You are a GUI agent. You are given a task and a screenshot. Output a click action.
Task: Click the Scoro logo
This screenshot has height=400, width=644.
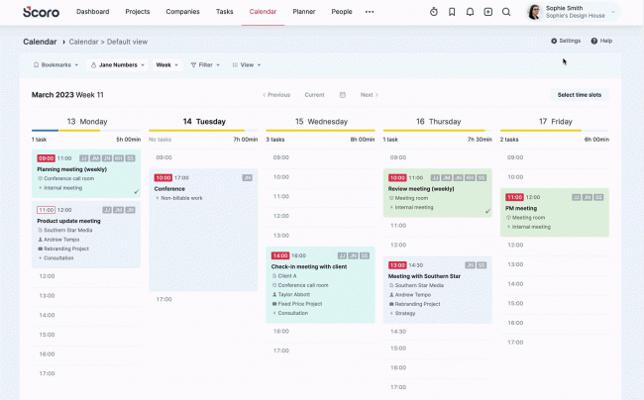click(x=41, y=12)
